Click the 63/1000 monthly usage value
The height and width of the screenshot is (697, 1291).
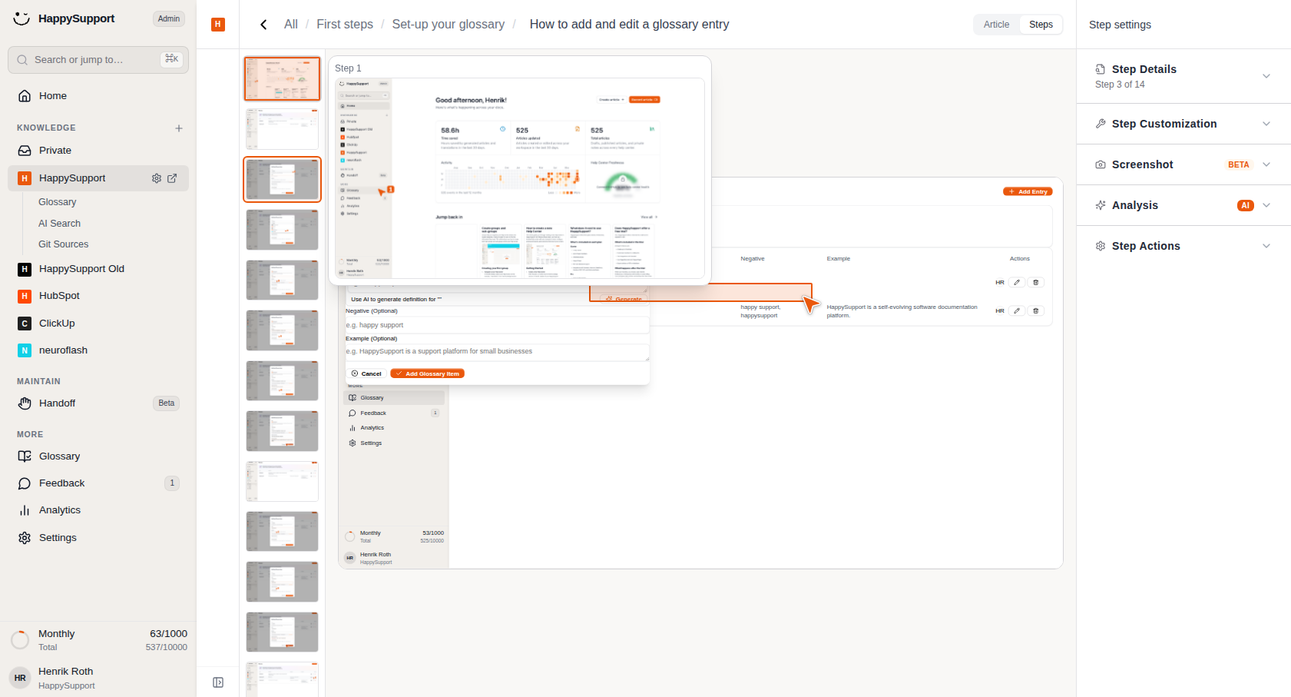(168, 634)
